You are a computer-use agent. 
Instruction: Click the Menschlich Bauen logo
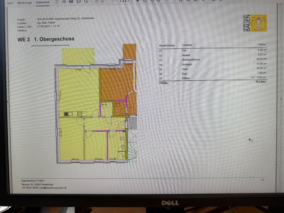tap(255, 23)
